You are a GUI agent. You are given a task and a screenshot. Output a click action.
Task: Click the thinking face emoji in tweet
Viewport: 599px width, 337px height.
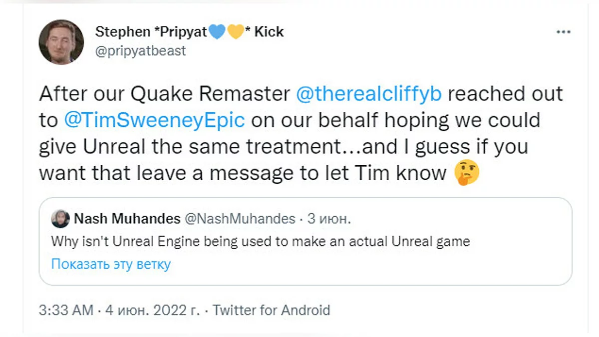tap(467, 173)
